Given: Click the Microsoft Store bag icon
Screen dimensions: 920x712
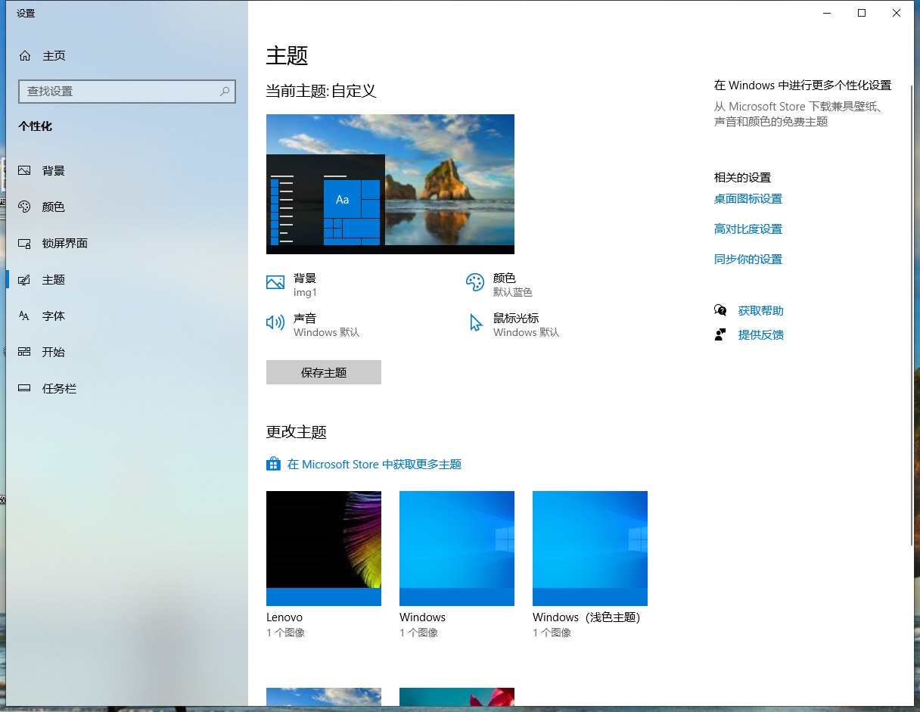Looking at the screenshot, I should (274, 464).
